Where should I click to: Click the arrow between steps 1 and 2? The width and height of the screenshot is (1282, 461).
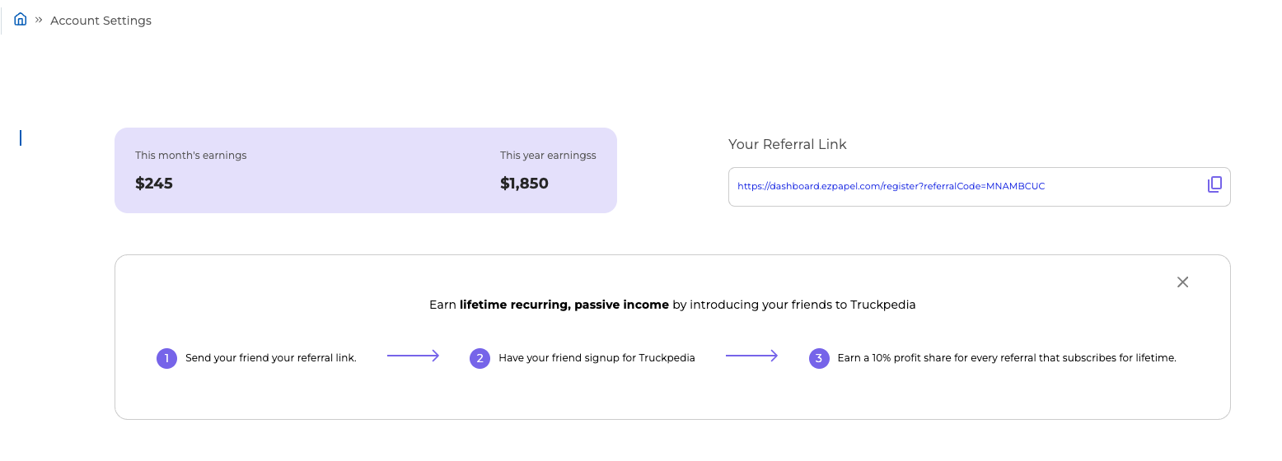point(413,356)
